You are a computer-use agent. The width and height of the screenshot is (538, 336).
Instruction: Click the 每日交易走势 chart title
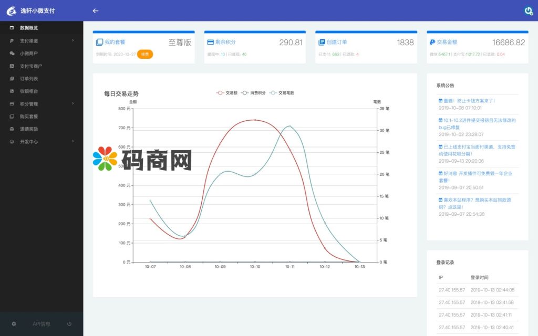click(x=121, y=93)
